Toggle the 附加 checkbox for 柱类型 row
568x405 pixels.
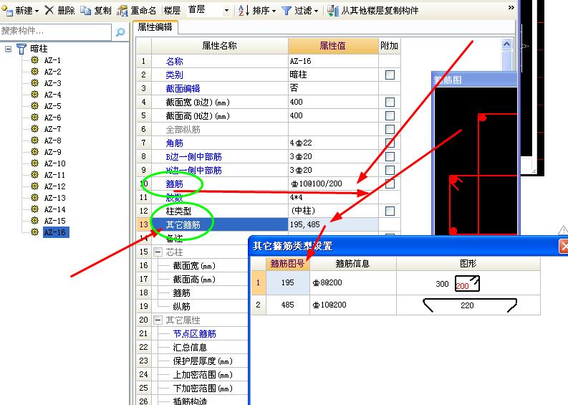tap(390, 211)
